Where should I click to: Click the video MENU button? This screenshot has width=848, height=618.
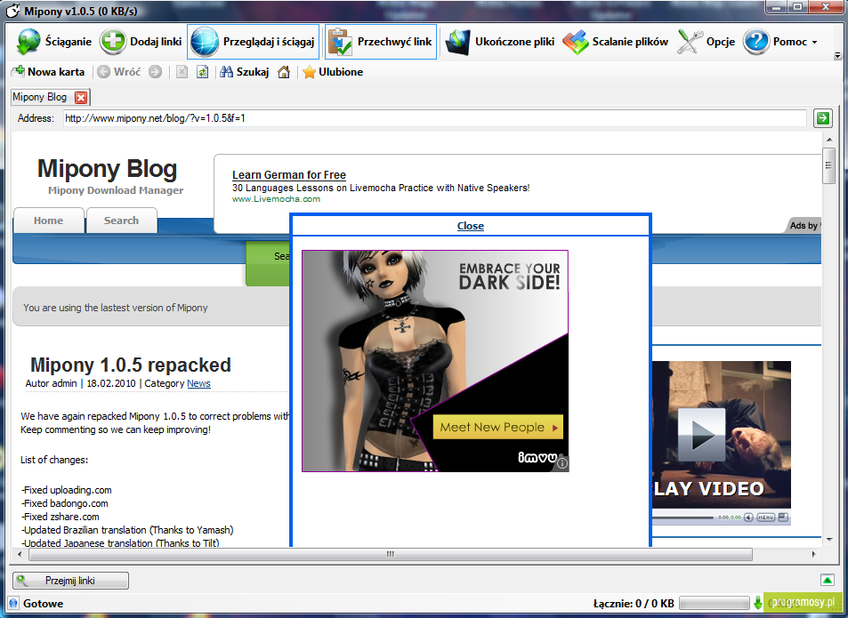coord(766,518)
